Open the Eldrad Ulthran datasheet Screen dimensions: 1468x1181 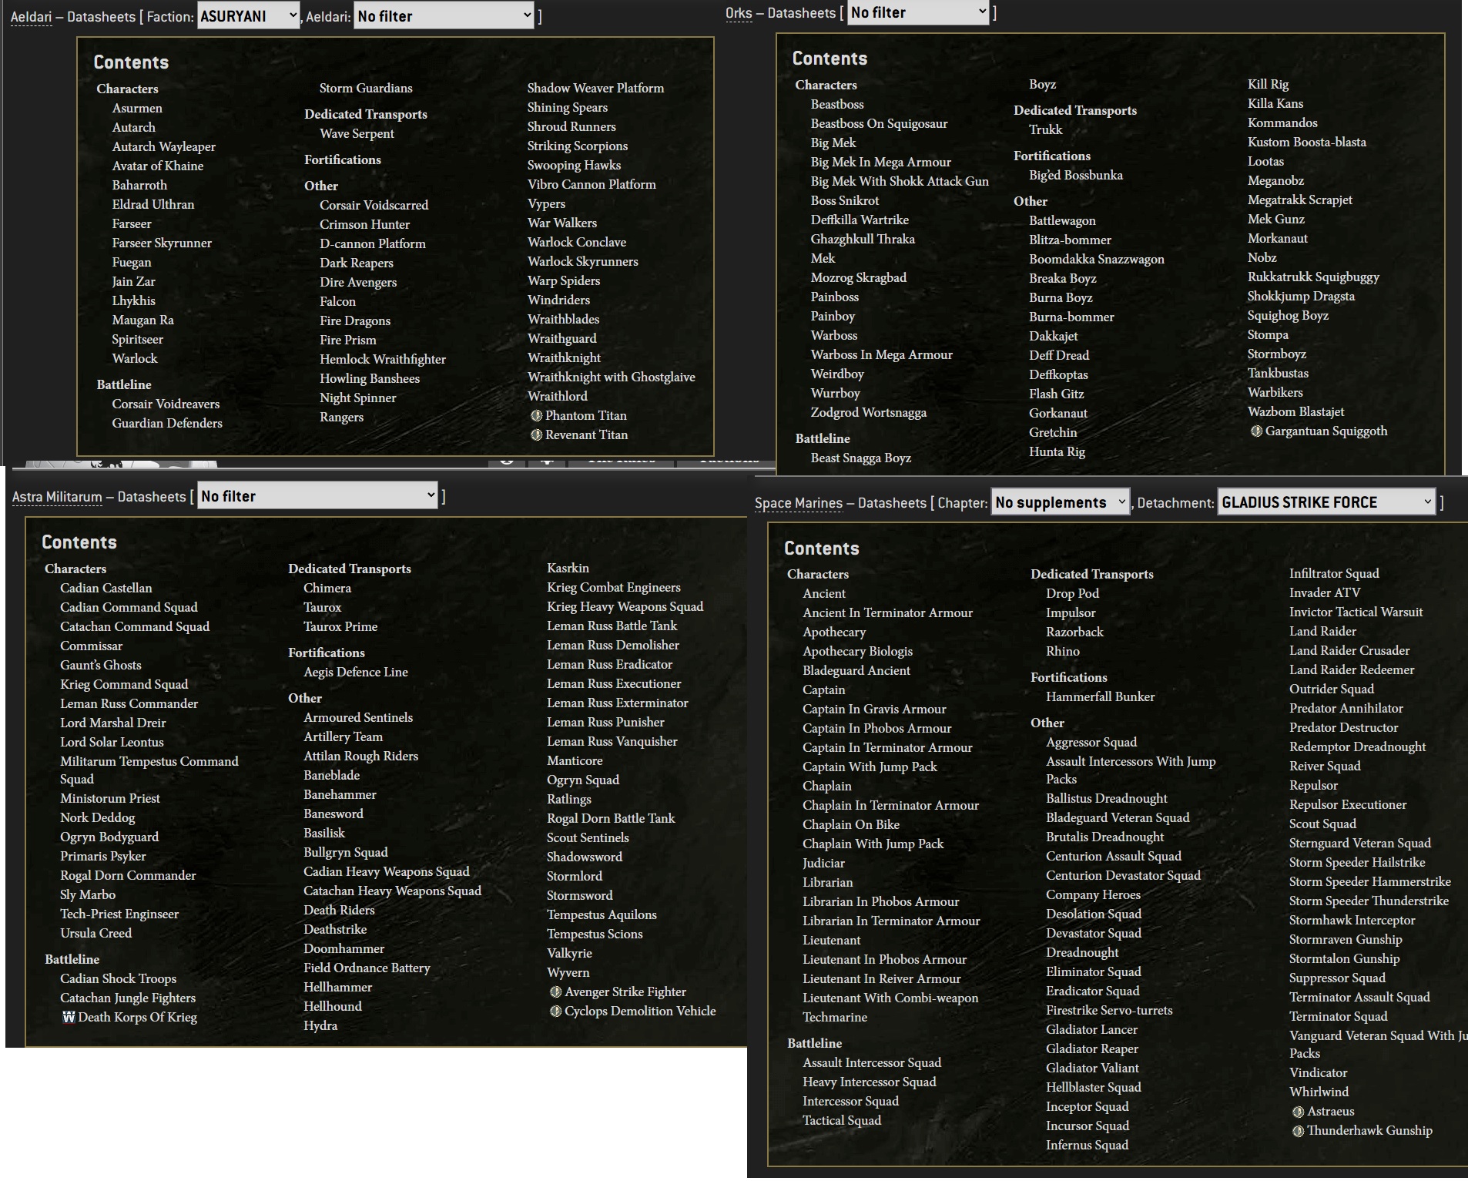pyautogui.click(x=153, y=204)
